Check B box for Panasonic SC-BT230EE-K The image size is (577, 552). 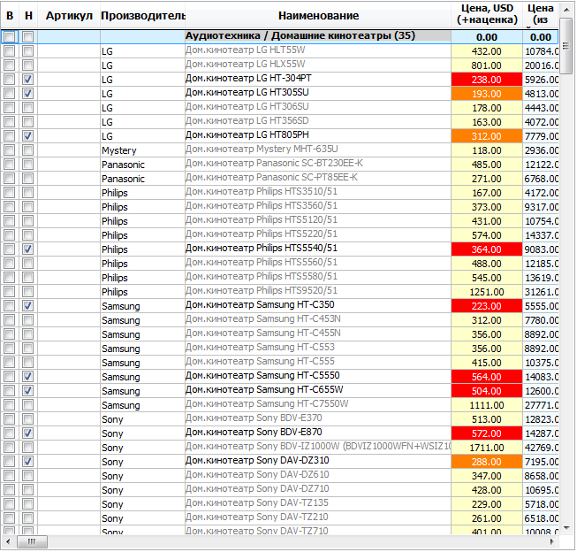(x=10, y=165)
